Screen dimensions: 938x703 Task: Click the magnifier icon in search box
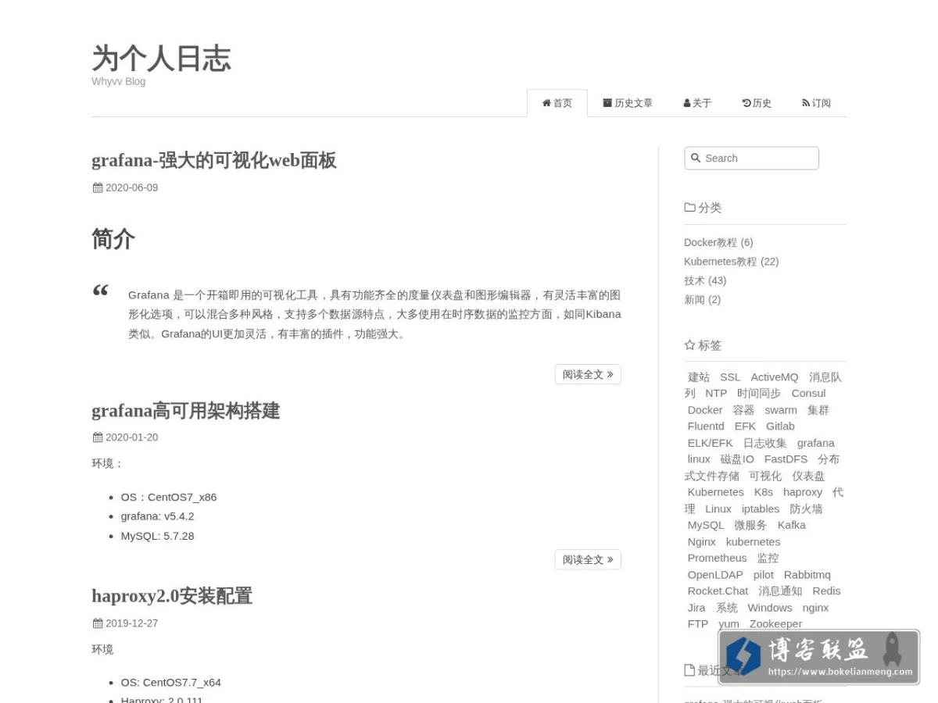click(x=696, y=158)
